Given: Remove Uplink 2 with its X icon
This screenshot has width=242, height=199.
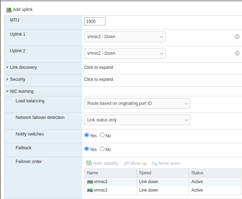Looking at the screenshot, I should [237, 53].
